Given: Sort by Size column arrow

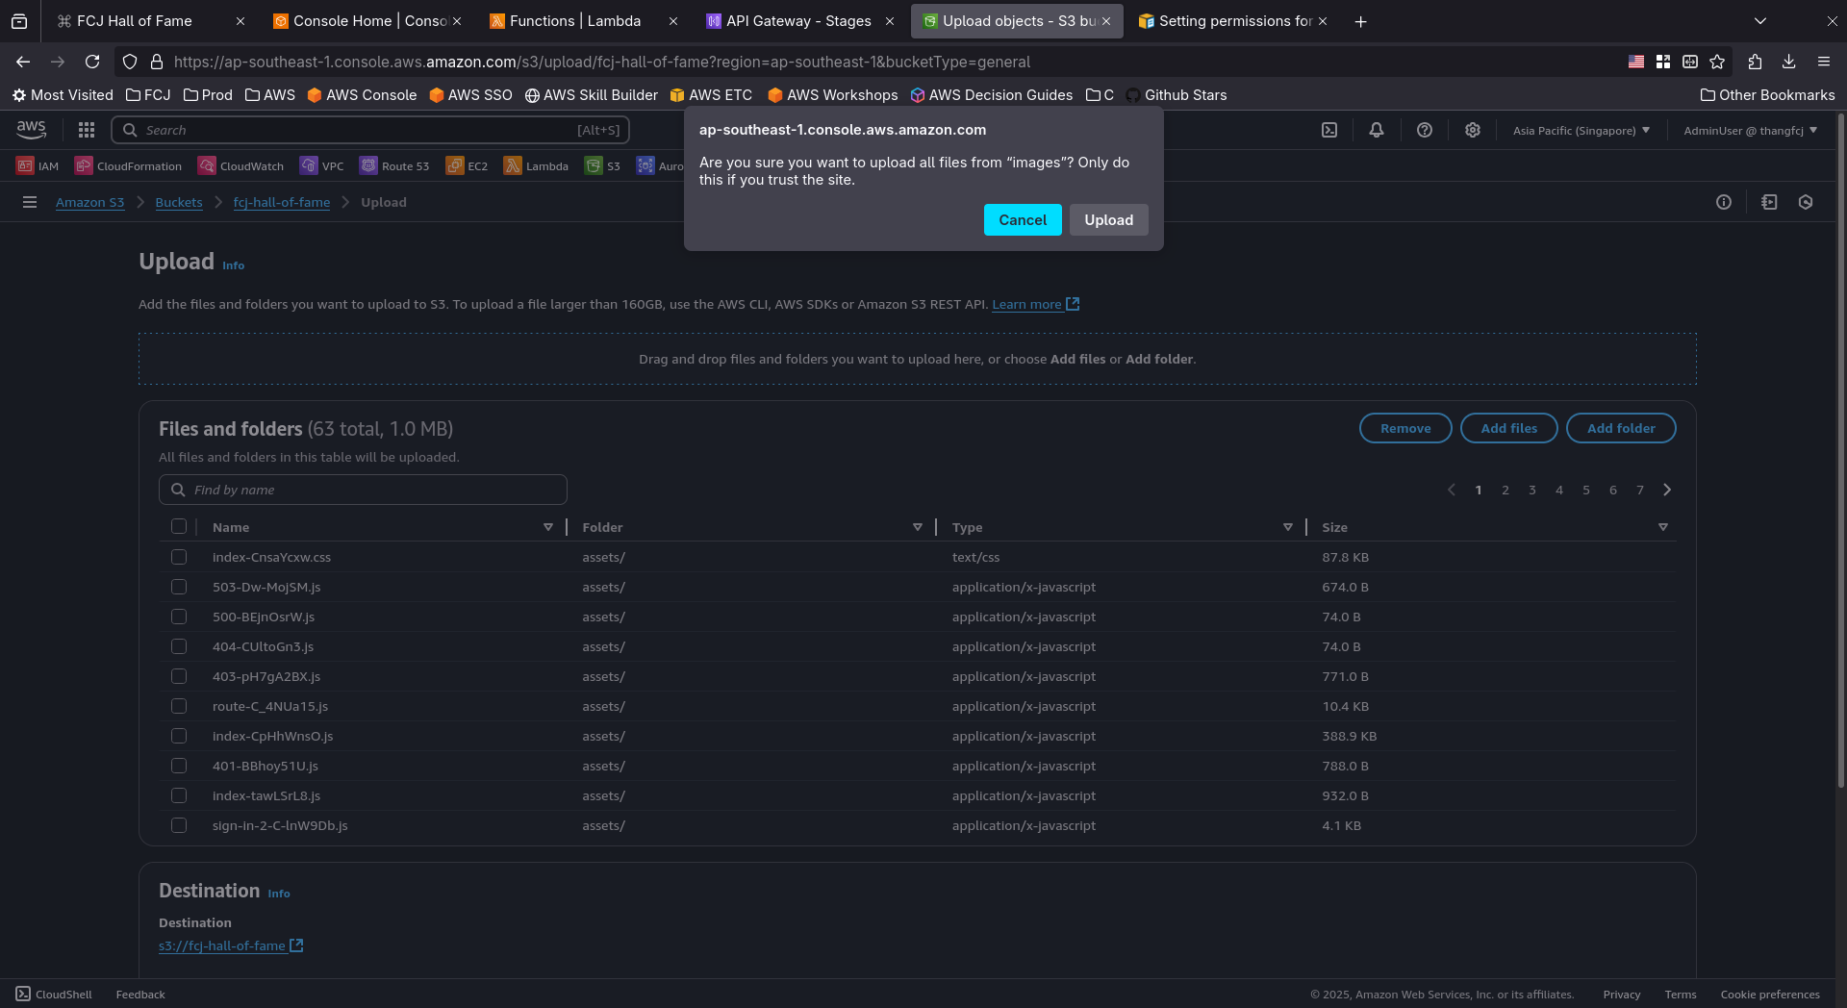Looking at the screenshot, I should click(x=1663, y=527).
